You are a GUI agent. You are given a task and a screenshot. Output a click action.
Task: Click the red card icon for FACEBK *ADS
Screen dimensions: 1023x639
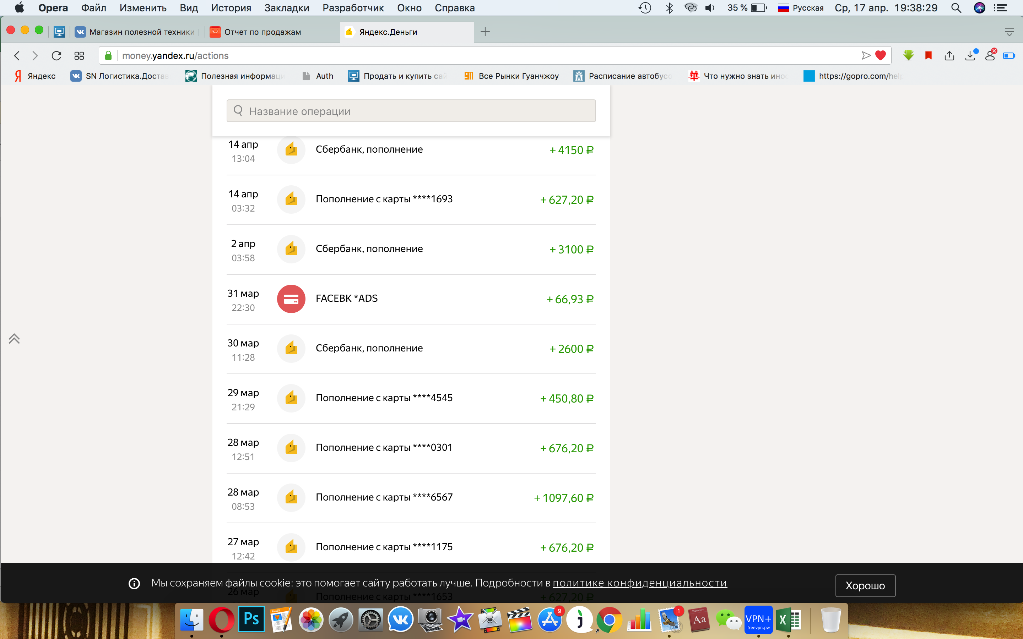(x=291, y=299)
